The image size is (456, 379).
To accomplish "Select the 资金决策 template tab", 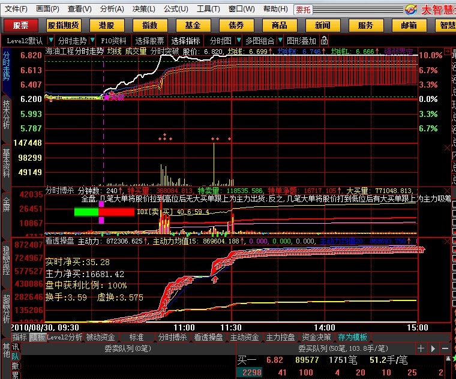I will tap(316, 337).
